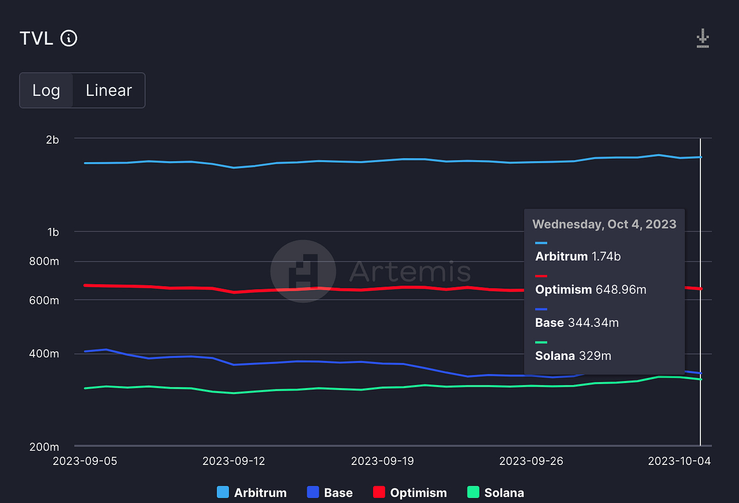Click the 2023-09-12 x-axis label
The height and width of the screenshot is (503, 739).
[x=233, y=461]
